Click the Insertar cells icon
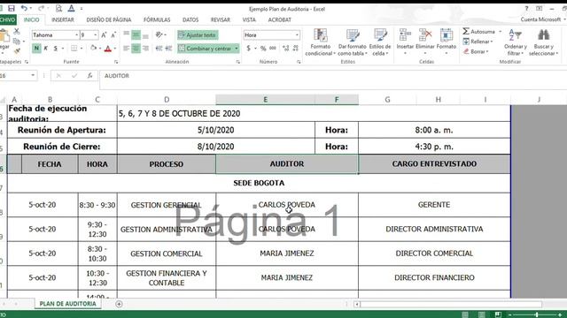The image size is (567, 318). [405, 42]
